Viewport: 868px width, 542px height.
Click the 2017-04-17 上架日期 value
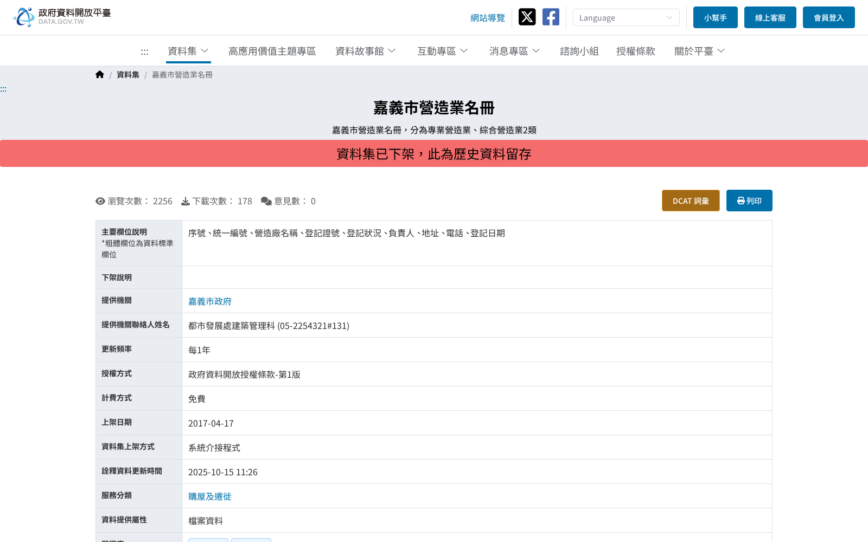[211, 423]
